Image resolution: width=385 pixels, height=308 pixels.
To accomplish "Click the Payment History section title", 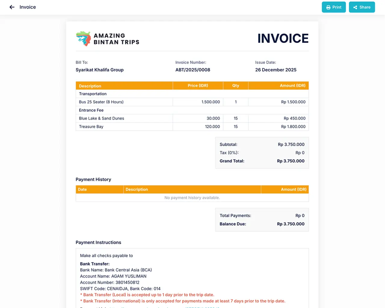I will coord(93,179).
